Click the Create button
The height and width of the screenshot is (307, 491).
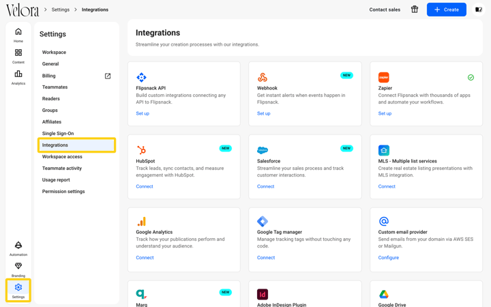coord(446,10)
